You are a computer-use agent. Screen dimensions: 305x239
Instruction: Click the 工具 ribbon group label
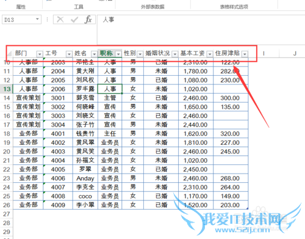(x=79, y=7)
